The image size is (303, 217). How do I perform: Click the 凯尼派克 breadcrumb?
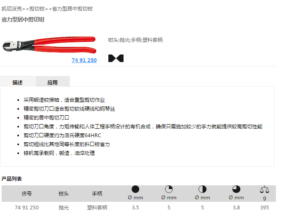[11, 9]
